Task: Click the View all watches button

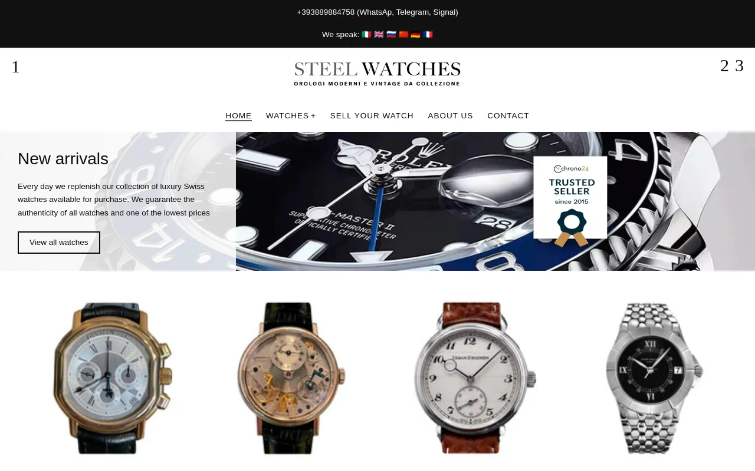Action: (x=59, y=243)
